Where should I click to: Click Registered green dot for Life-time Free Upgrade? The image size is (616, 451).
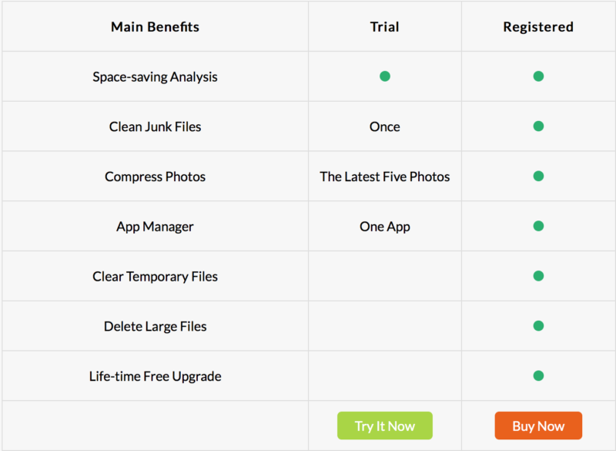click(538, 376)
